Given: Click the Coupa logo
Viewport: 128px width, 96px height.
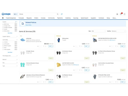Looking at the screenshot, I should 6,14.
